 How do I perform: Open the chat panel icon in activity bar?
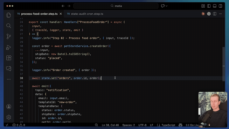click(x=9, y=69)
